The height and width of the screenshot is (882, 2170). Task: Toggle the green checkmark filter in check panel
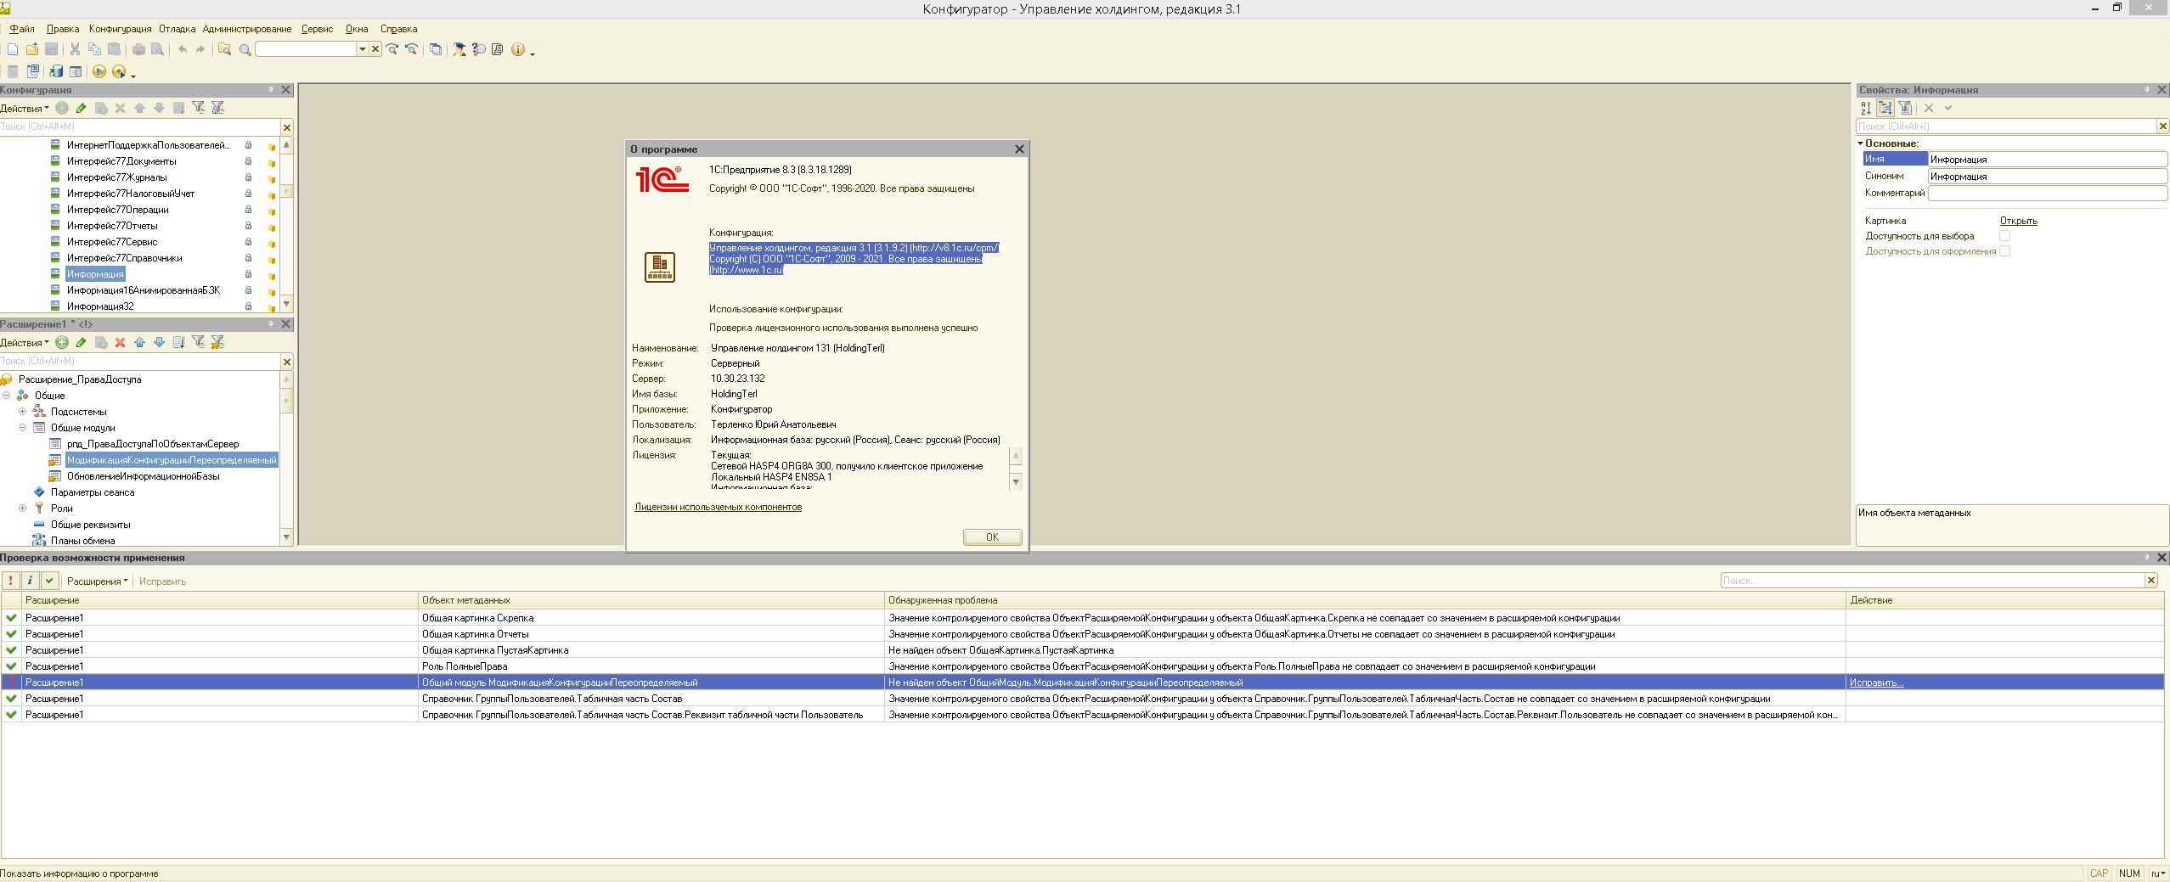tap(49, 581)
